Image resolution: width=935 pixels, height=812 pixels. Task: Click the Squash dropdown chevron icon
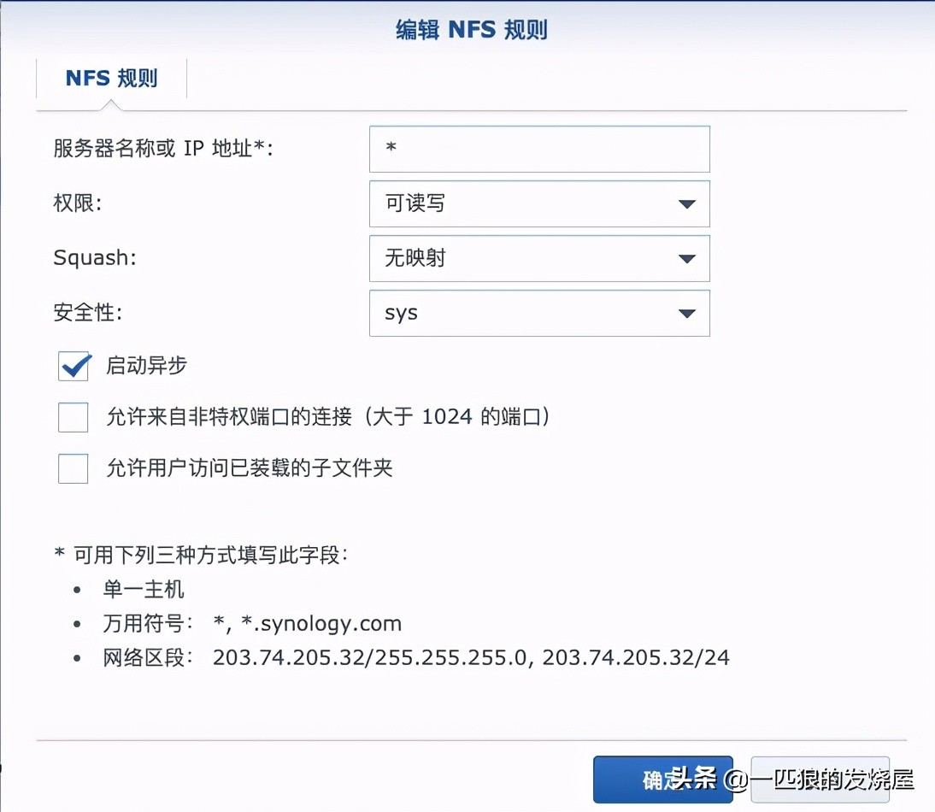point(686,258)
